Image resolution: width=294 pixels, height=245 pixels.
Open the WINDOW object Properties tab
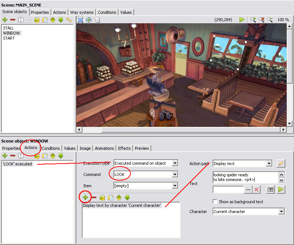(x=11, y=148)
